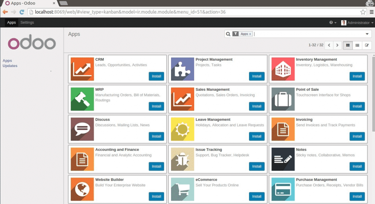The image size is (375, 204).
Task: Click the Issue Tracking title
Action: (x=208, y=149)
